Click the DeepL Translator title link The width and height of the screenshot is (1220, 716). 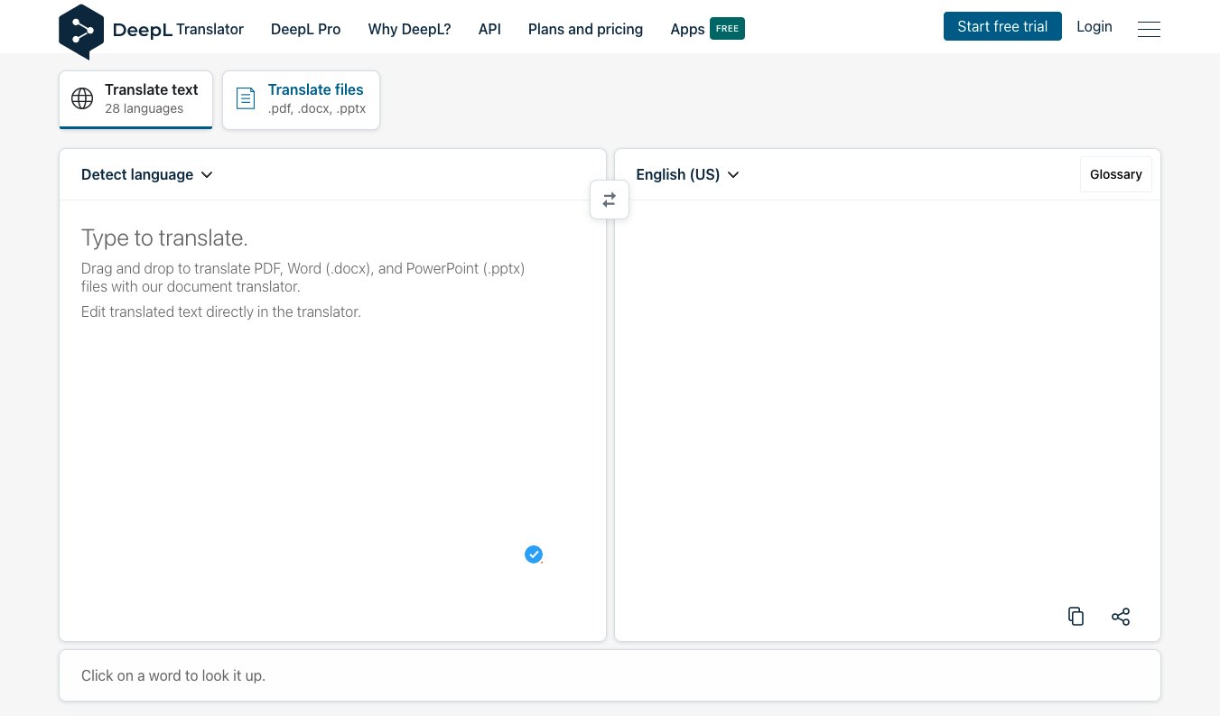178,29
